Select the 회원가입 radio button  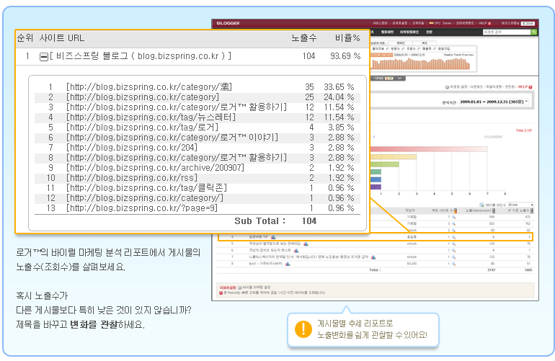435,49
